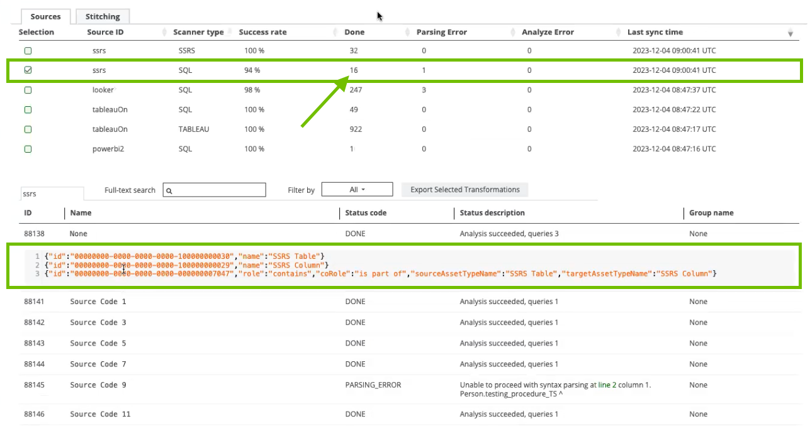
Task: Sort sources by Done column header
Action: click(354, 32)
